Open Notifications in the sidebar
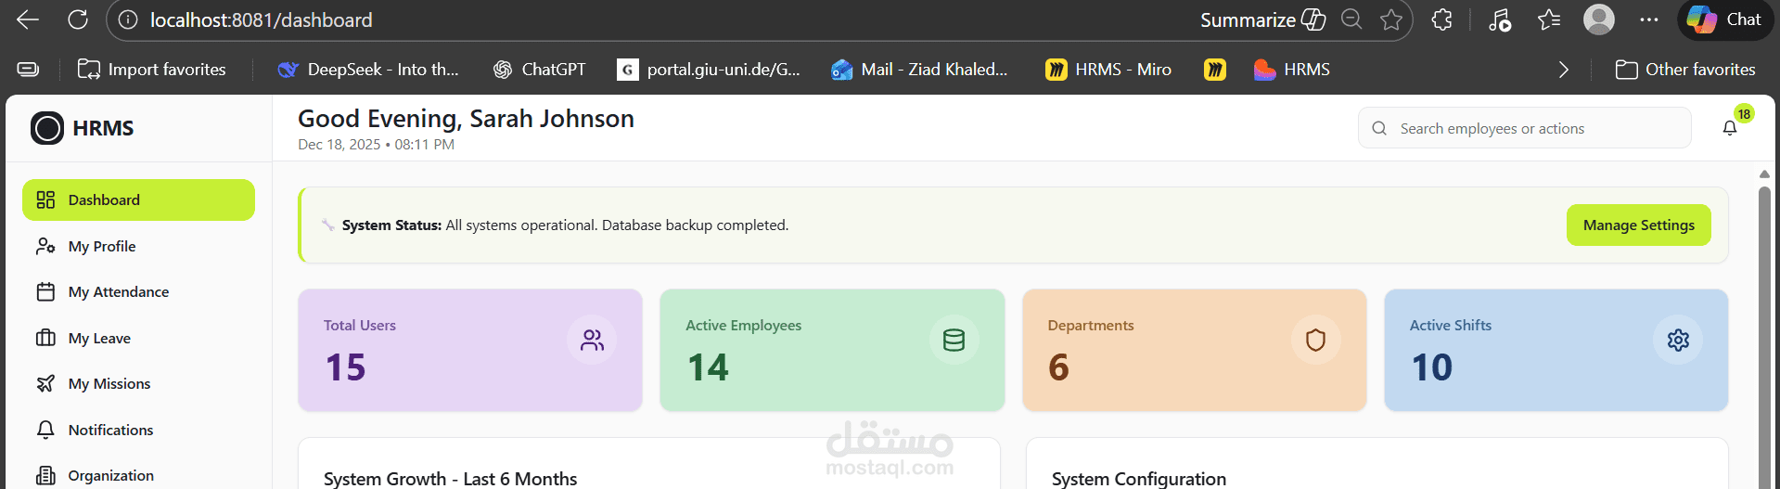 click(x=138, y=430)
